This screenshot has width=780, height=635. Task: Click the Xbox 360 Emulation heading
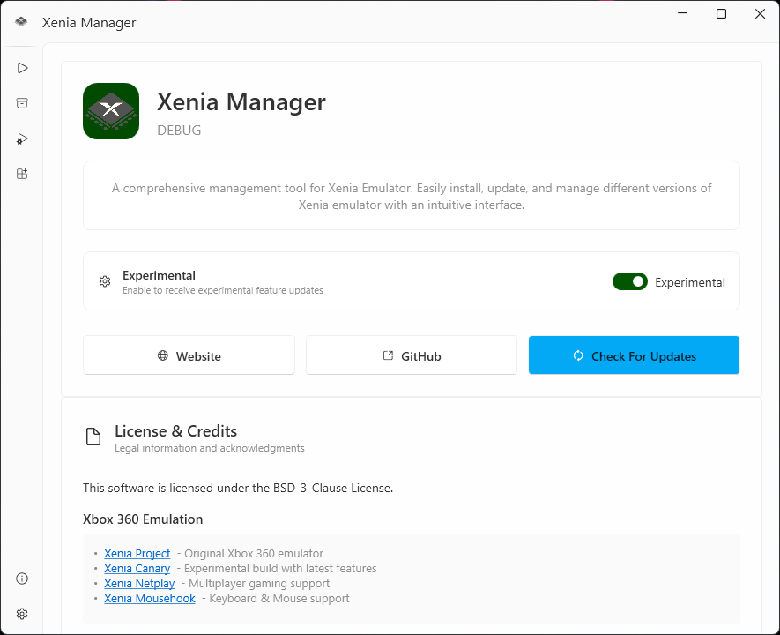143,519
